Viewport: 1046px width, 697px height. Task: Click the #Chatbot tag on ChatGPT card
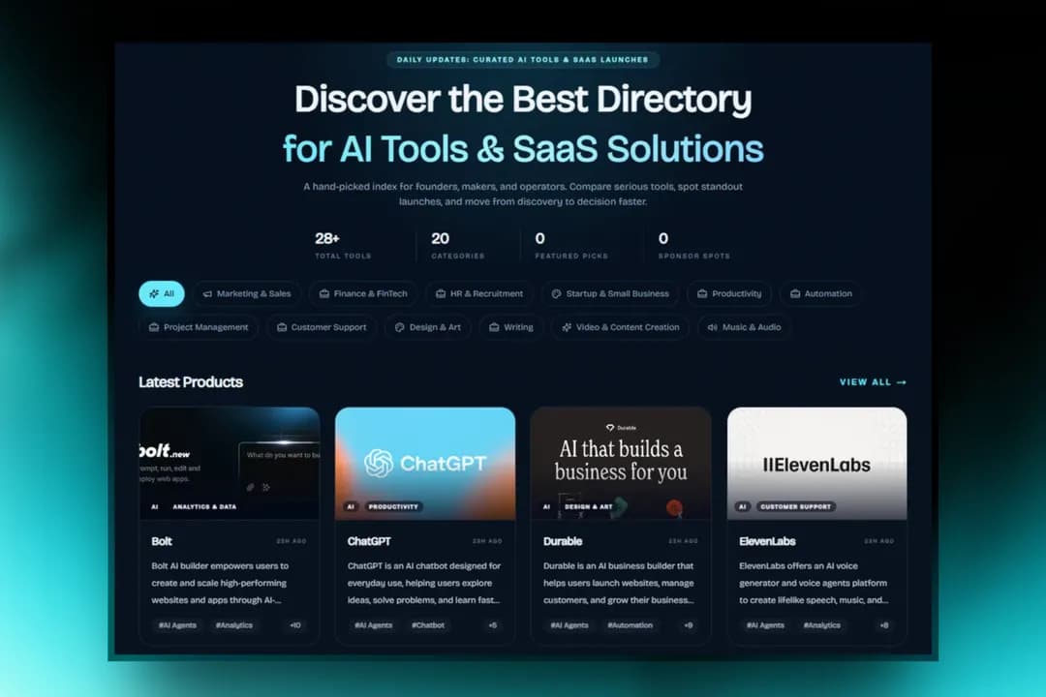(428, 625)
